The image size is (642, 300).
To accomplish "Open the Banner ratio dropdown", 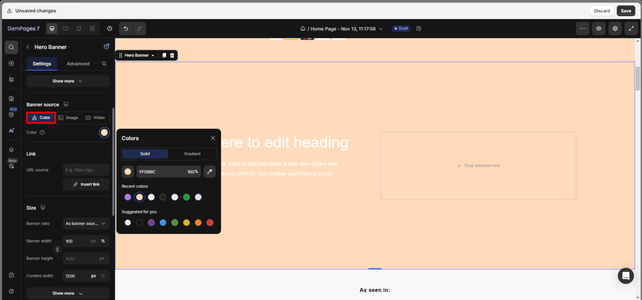I will [86, 224].
